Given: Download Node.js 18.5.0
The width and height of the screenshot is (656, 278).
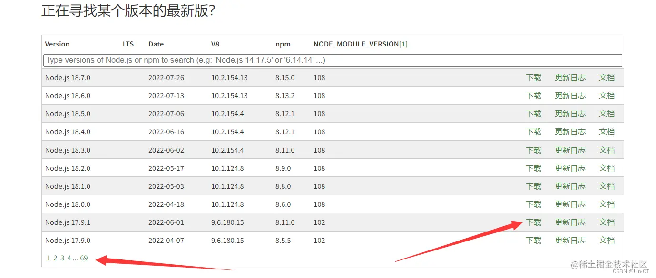Looking at the screenshot, I should pos(534,114).
